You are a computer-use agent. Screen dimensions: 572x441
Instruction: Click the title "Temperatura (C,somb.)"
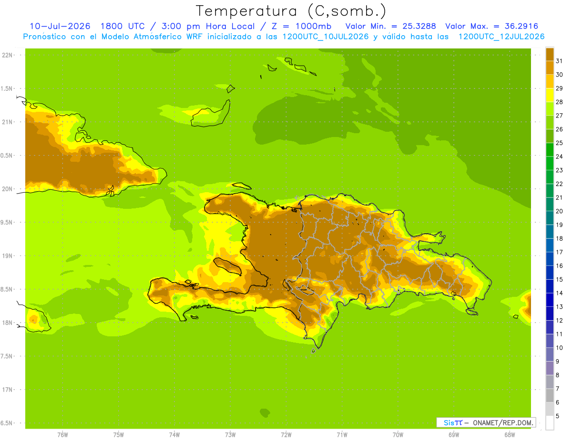pos(291,11)
